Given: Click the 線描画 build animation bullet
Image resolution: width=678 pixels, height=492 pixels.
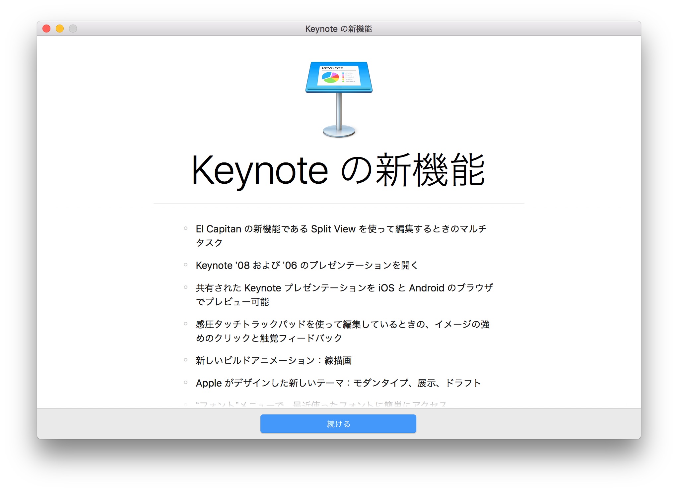Looking at the screenshot, I should pos(274,360).
